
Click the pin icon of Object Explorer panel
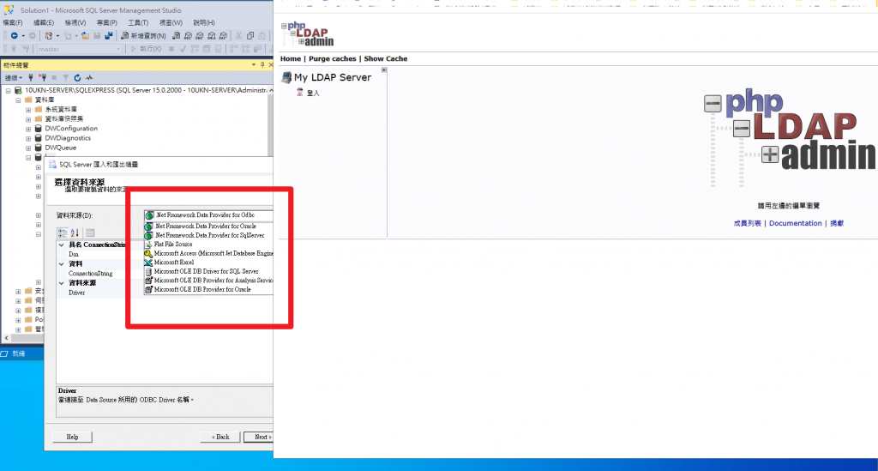[262, 65]
